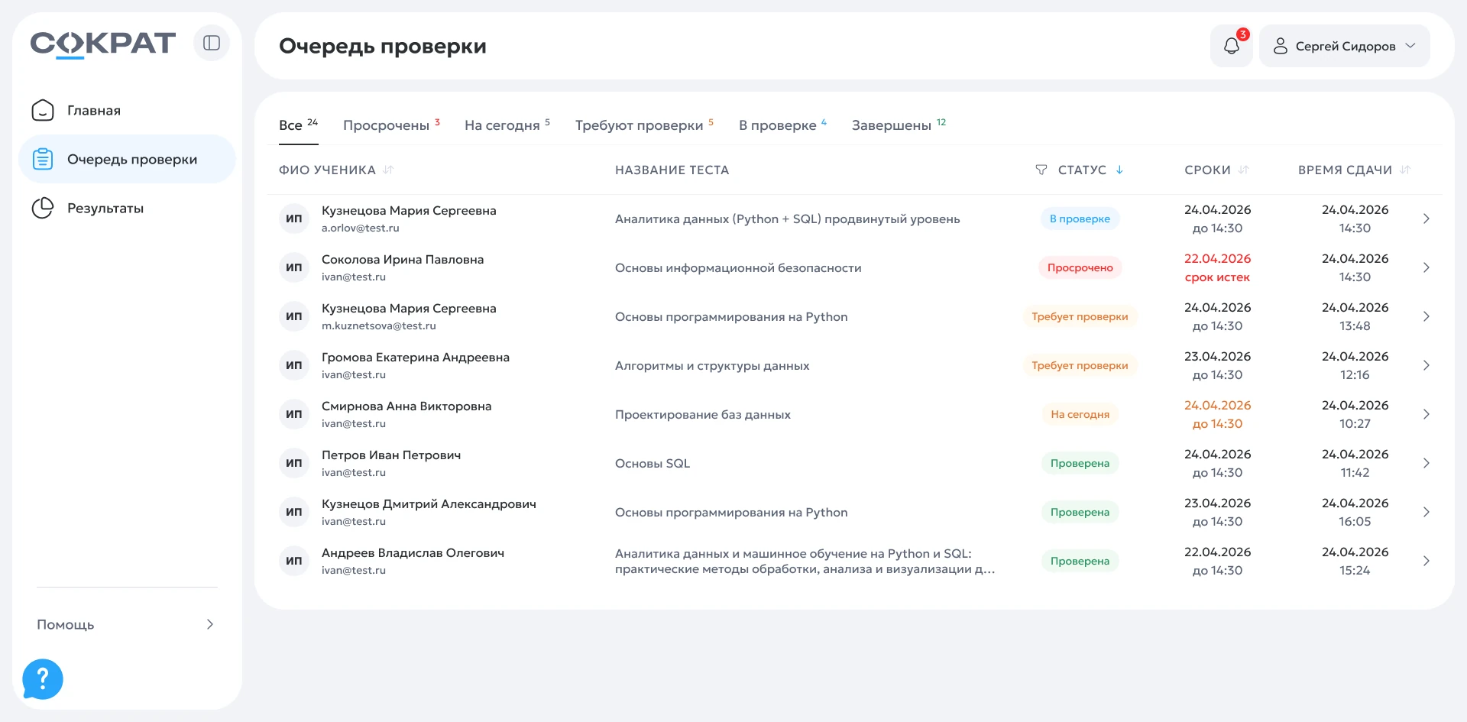Click avatar ИП for Громова Екатерина Андреевна
The image size is (1467, 722).
[x=294, y=365]
